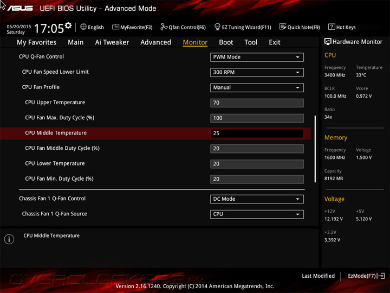Select the Chassis Fan 1 Q-Fan Control label
Viewport: 390px width, 293px height.
click(x=52, y=199)
